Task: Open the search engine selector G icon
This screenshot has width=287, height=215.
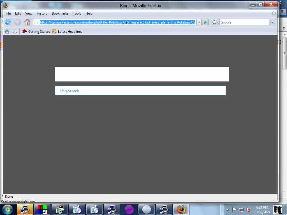Action: tap(215, 22)
